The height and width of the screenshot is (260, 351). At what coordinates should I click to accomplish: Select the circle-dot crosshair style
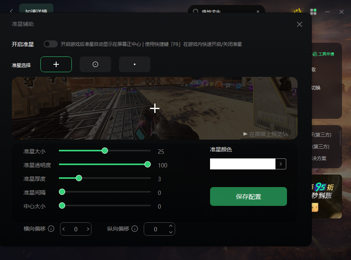[95, 64]
